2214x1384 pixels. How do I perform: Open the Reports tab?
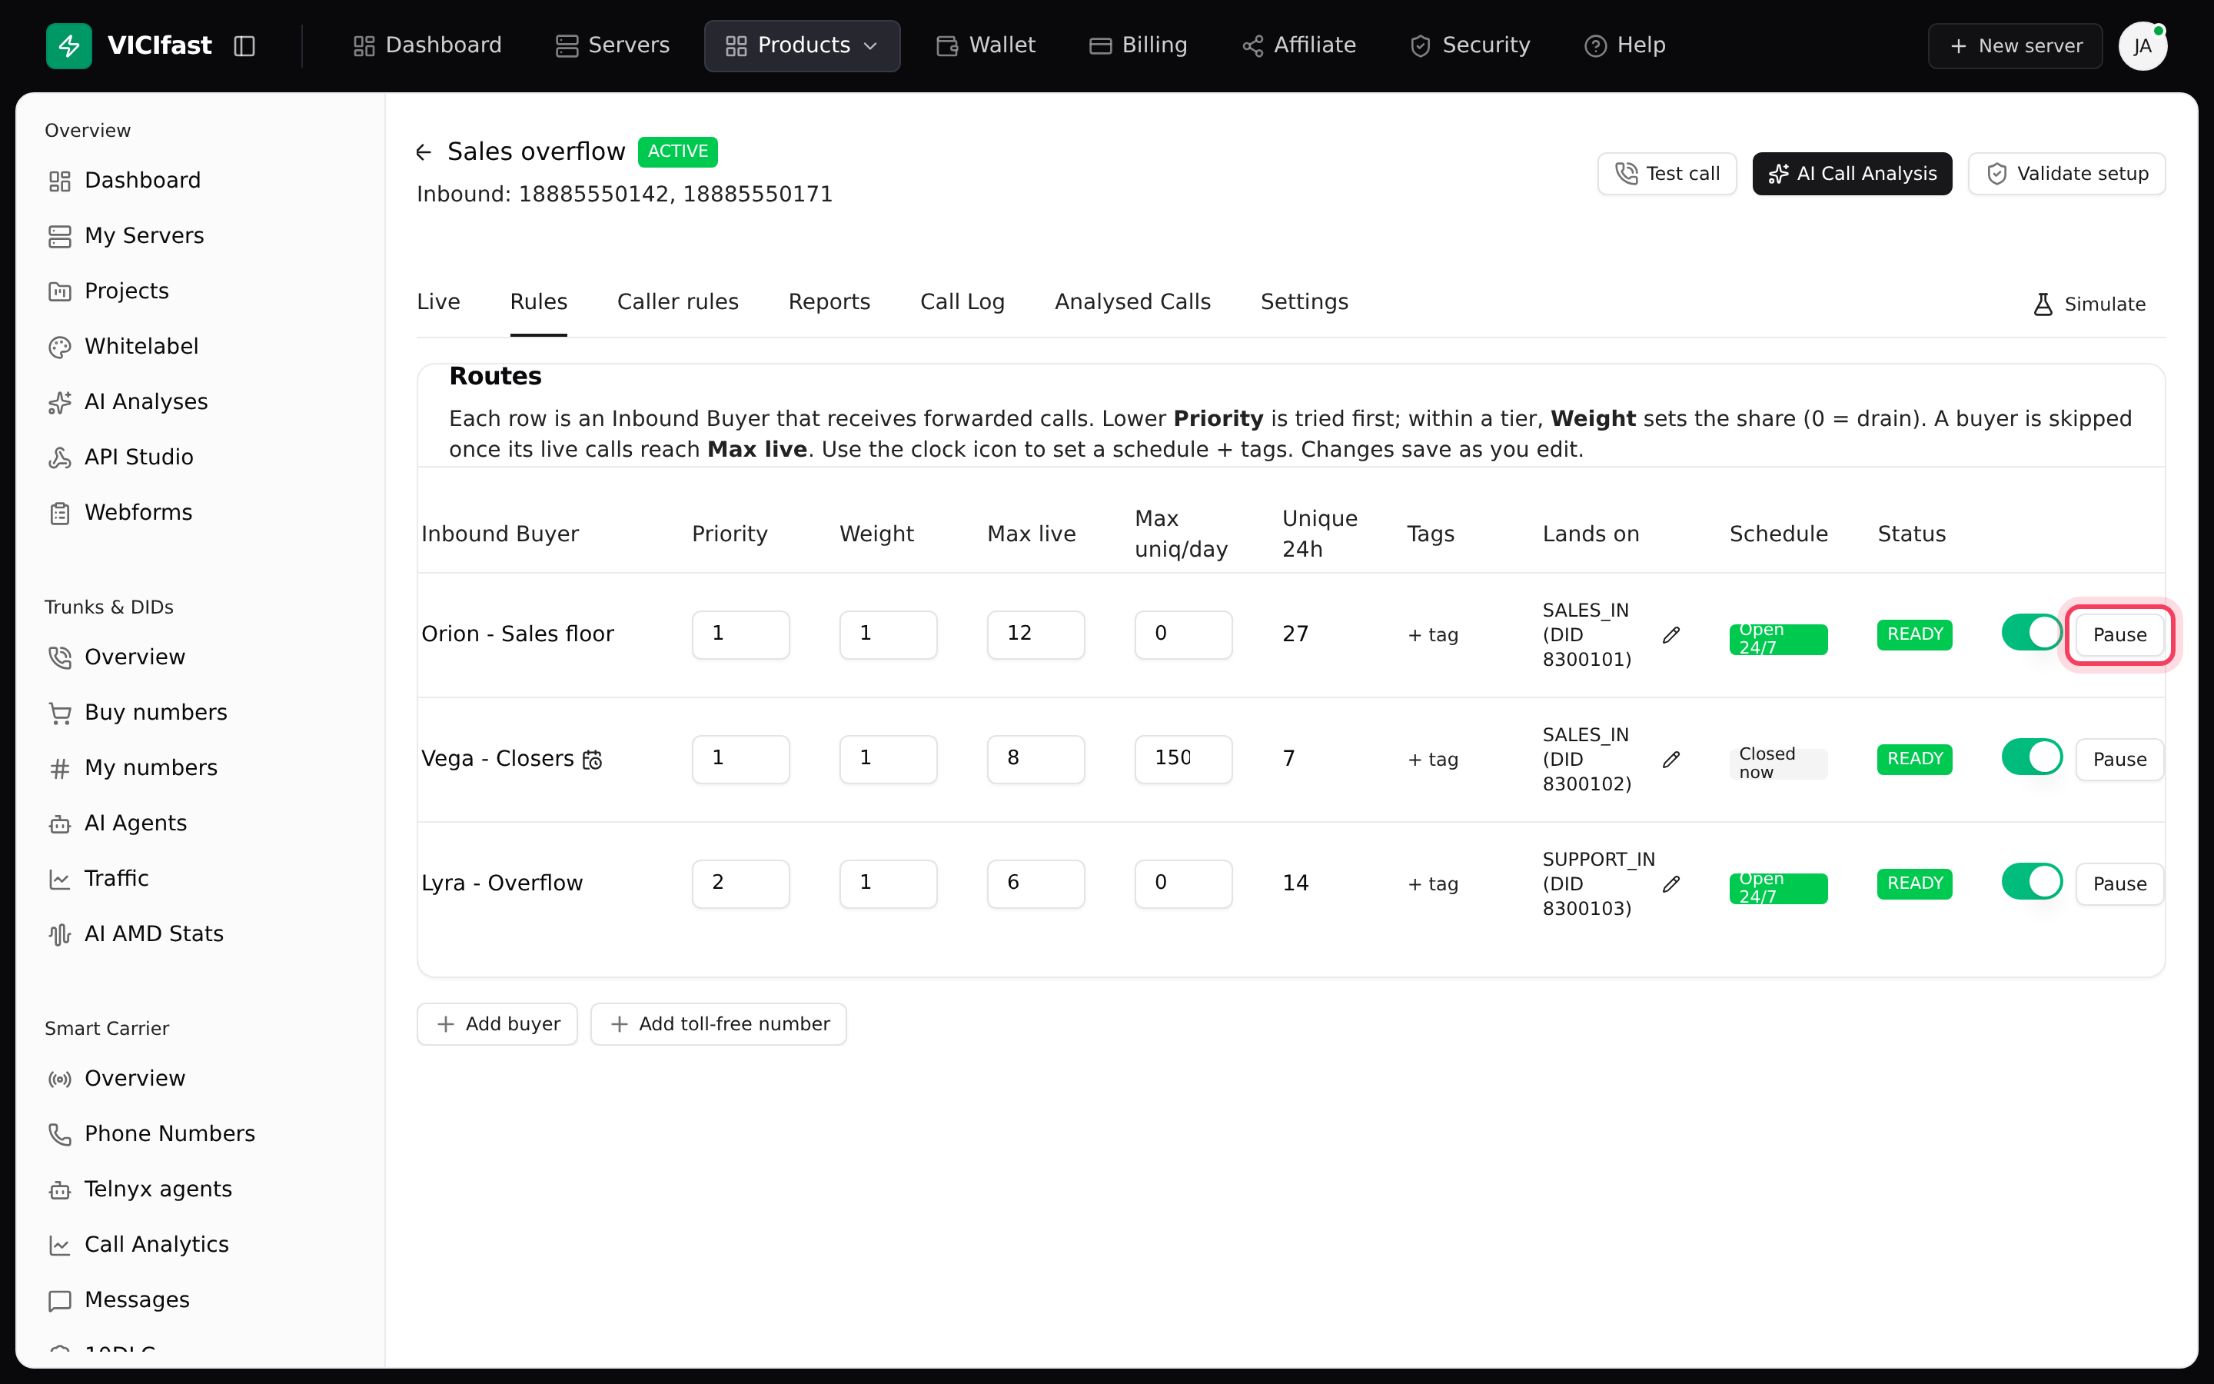(x=829, y=302)
